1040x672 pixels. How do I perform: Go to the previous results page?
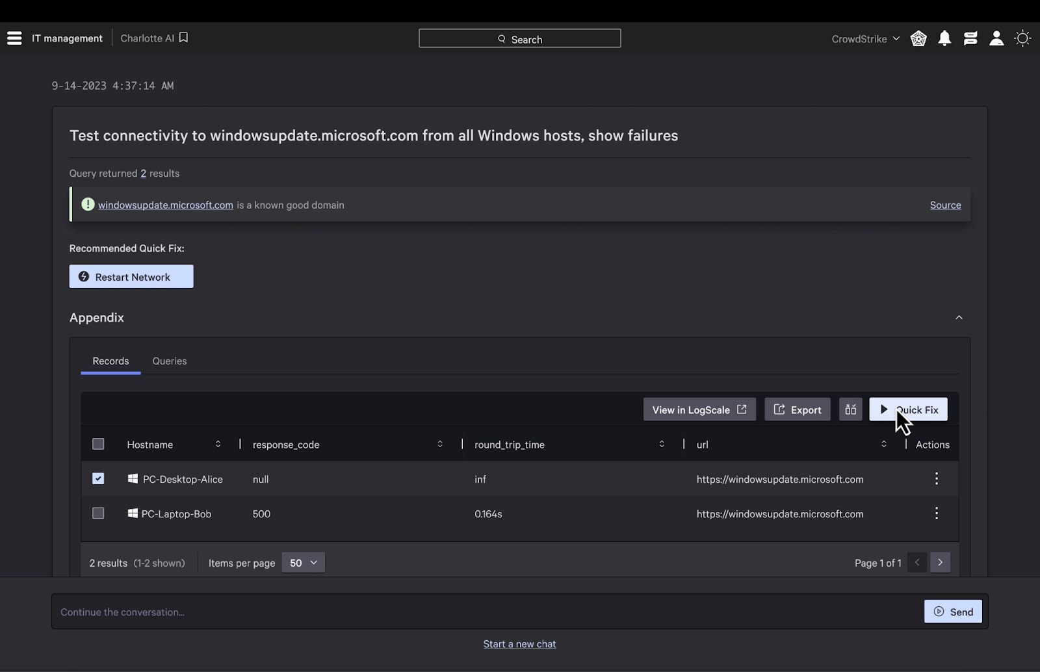coord(917,562)
